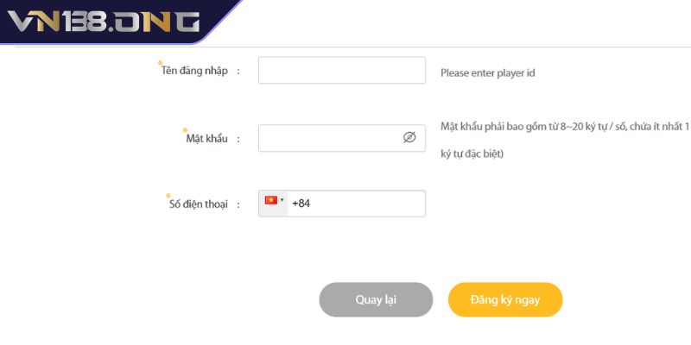Click the asterisk beside Mật khẩu
This screenshot has height=345, width=691.
(x=185, y=129)
